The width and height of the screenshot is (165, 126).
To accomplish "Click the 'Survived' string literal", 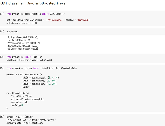I will tap(83, 20).
